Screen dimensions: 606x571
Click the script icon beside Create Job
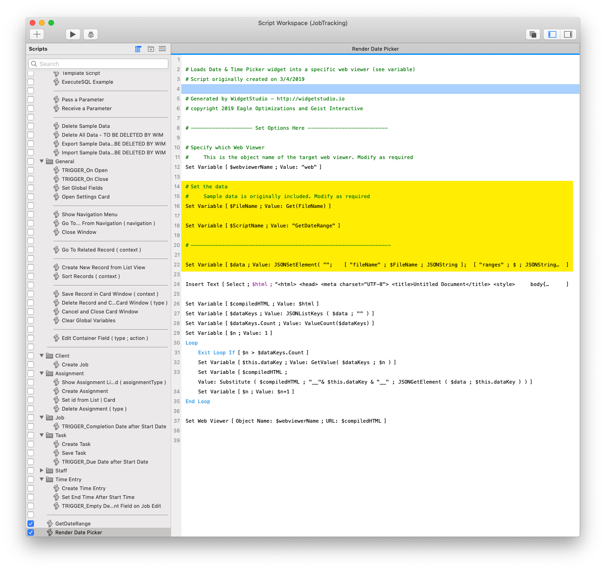[56, 365]
